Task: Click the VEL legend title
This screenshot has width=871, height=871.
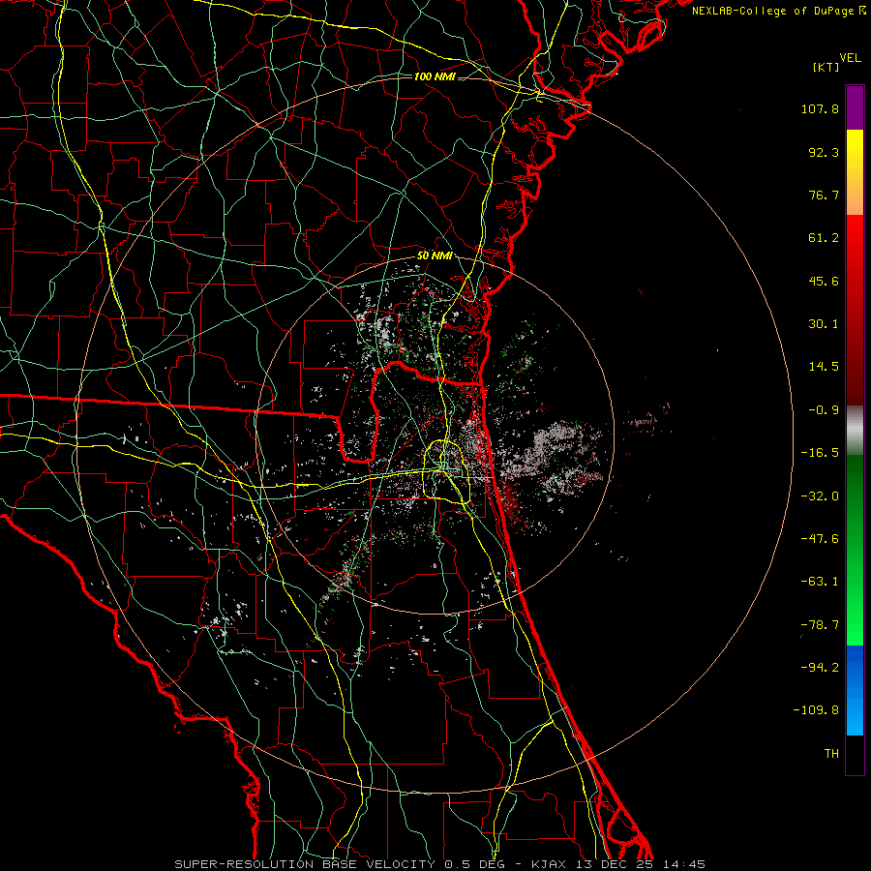Action: pos(851,58)
